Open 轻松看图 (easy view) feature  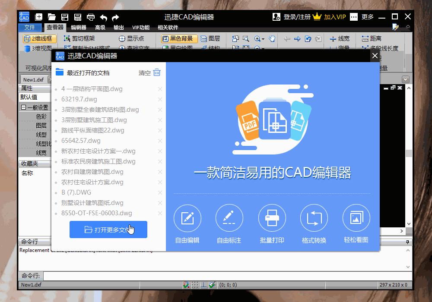356,218
